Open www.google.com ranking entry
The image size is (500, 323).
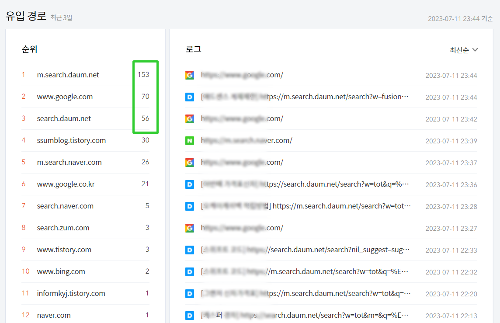pyautogui.click(x=65, y=97)
